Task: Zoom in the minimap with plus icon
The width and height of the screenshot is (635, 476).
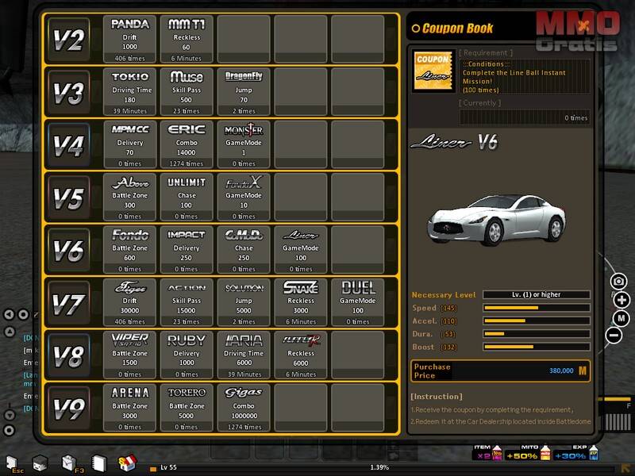Action: point(621,300)
